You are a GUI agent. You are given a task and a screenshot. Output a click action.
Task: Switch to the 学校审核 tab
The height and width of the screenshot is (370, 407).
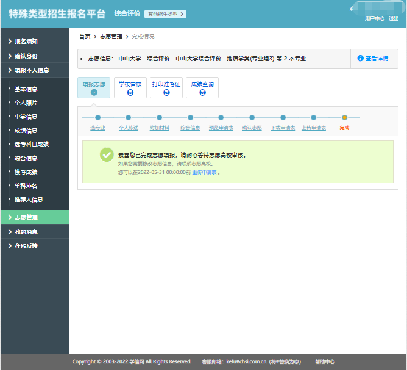[x=130, y=88]
